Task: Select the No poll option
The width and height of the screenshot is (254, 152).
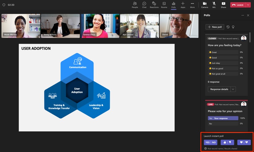Action: click(x=223, y=124)
